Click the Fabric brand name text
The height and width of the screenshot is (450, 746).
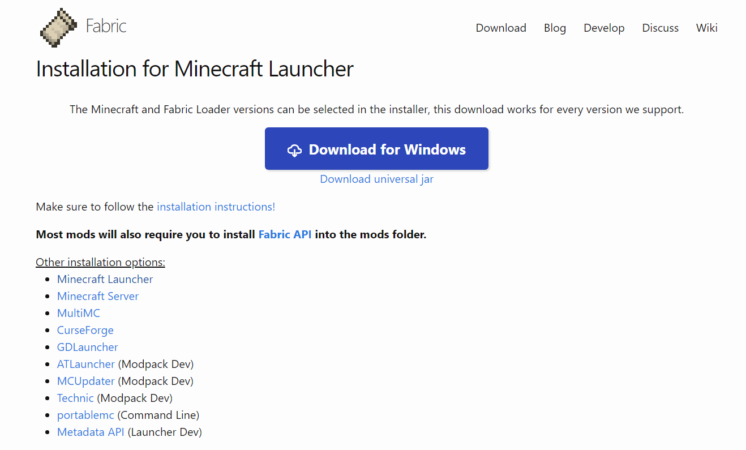pyautogui.click(x=106, y=26)
